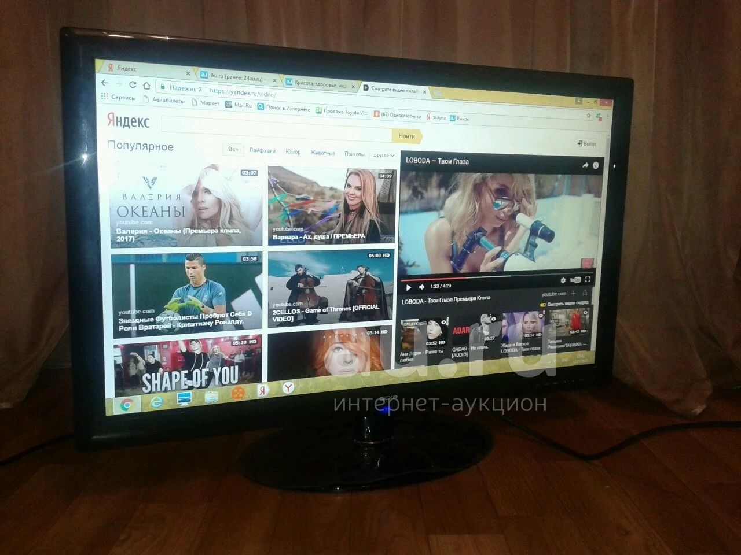Open the browser home page icon
Image resolution: width=741 pixels, height=555 pixels.
click(x=146, y=87)
